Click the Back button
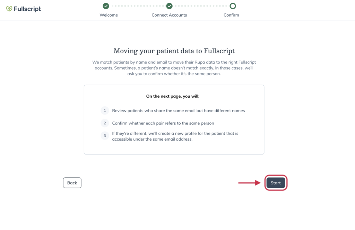 [72, 183]
